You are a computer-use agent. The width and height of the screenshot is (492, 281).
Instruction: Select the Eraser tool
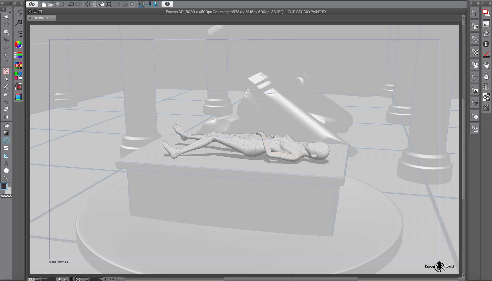click(x=6, y=109)
